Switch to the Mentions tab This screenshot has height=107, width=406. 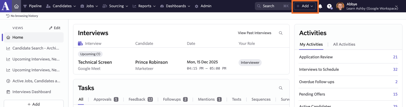click(x=210, y=99)
